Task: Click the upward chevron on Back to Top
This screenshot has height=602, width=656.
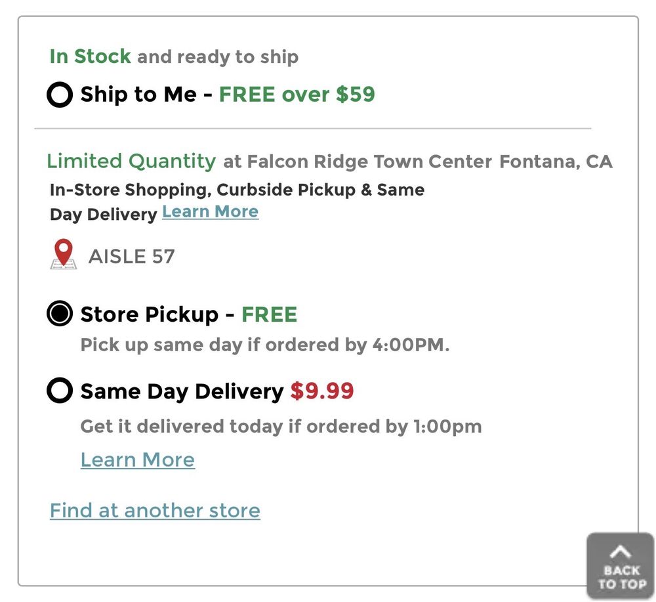Action: [x=620, y=551]
